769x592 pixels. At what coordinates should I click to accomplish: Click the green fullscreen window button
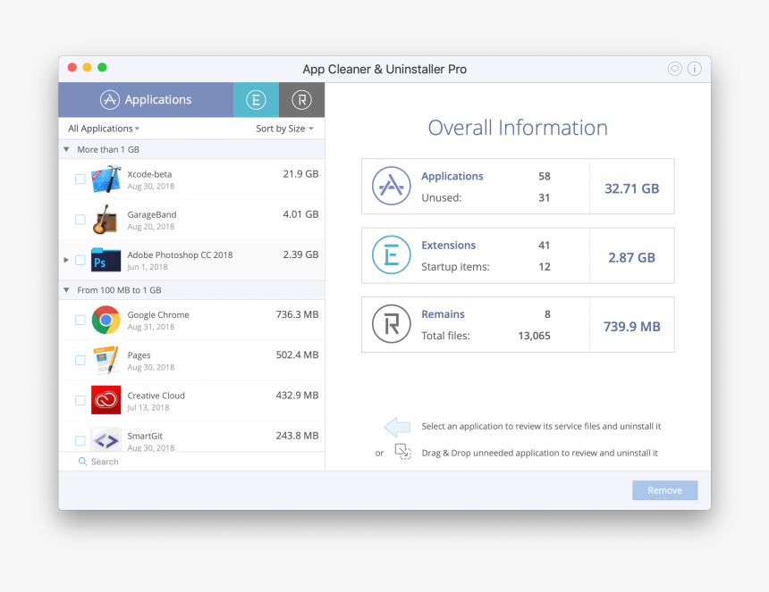click(x=102, y=68)
